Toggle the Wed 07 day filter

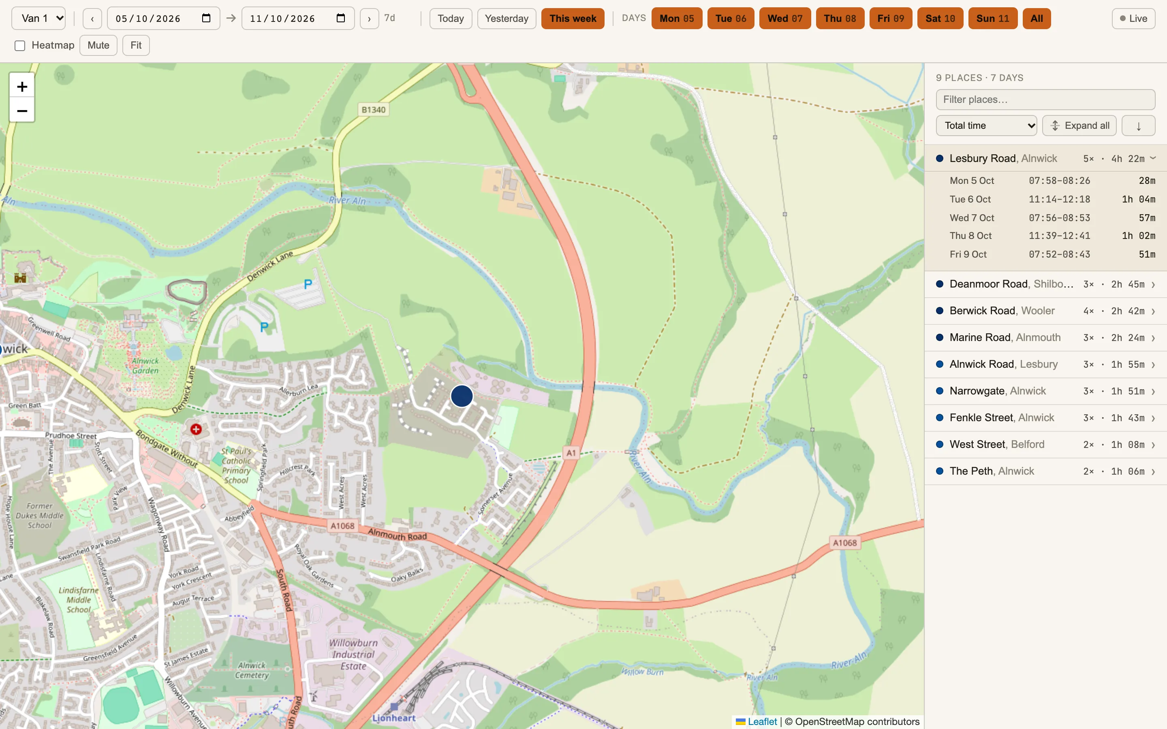coord(785,19)
